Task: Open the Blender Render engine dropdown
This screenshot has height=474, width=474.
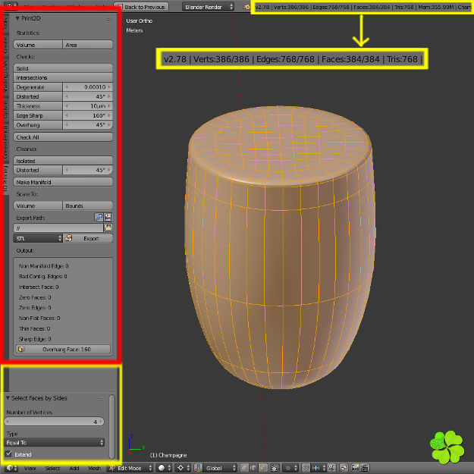Action: pos(208,7)
